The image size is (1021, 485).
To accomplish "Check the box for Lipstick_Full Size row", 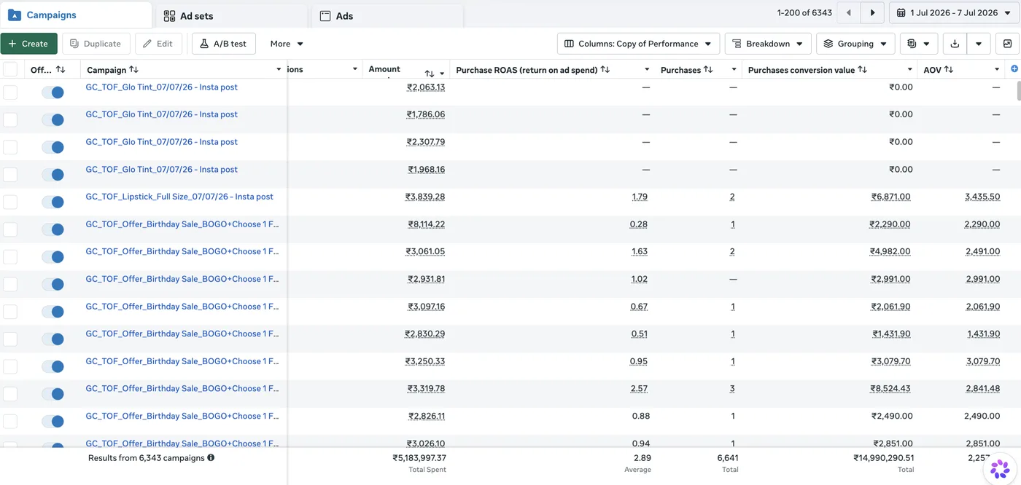I will pyautogui.click(x=10, y=202).
